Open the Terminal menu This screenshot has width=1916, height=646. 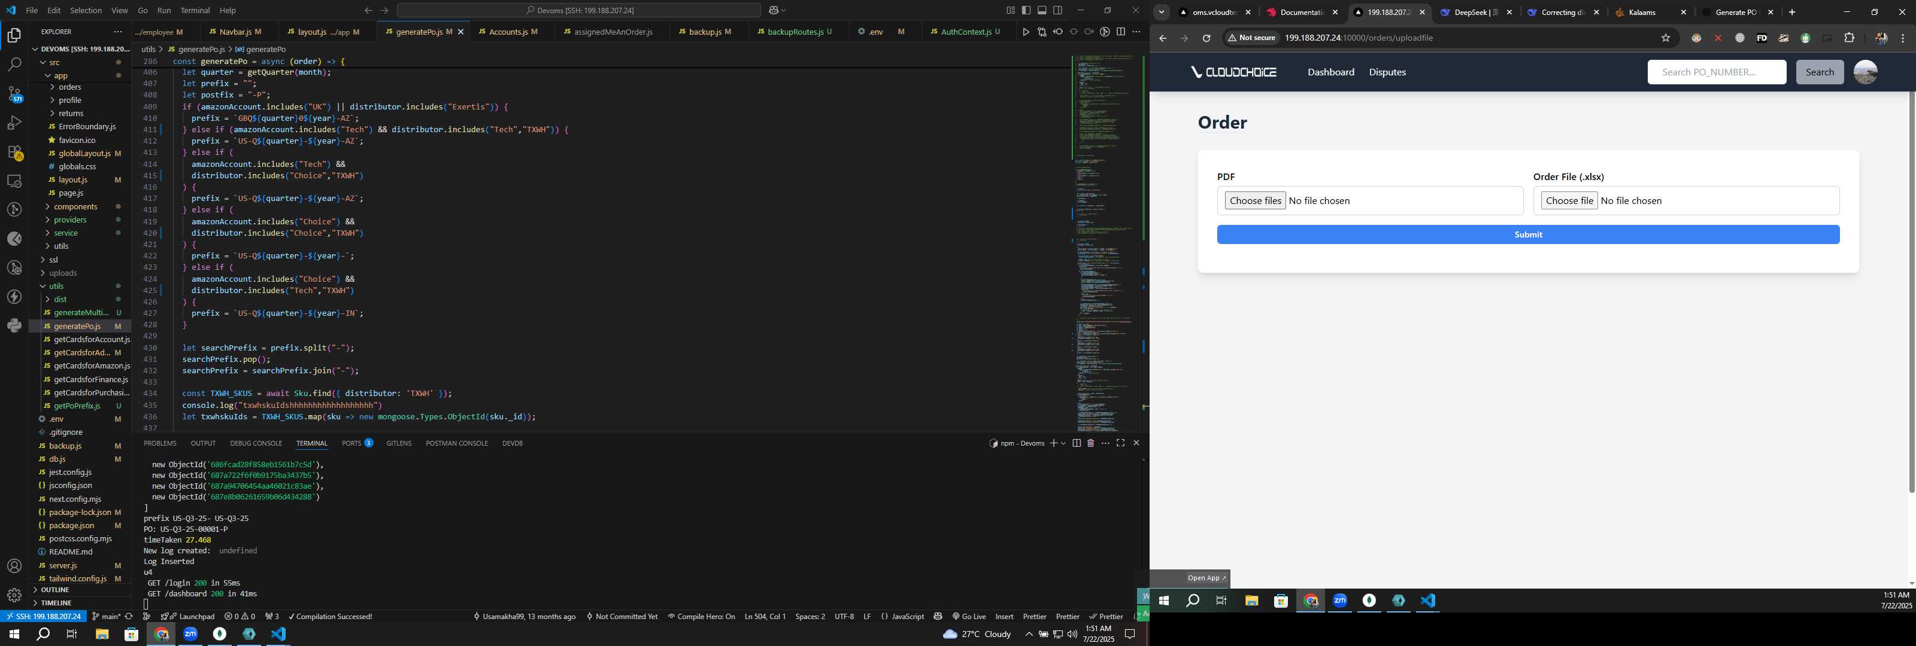(196, 10)
